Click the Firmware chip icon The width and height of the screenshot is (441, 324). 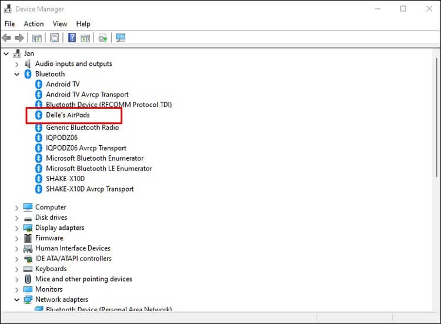28,238
